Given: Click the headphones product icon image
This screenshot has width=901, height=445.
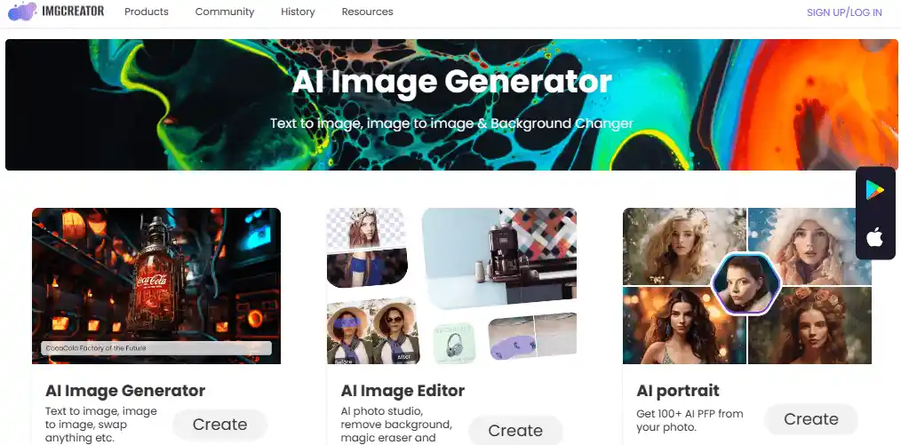Looking at the screenshot, I should [x=454, y=343].
